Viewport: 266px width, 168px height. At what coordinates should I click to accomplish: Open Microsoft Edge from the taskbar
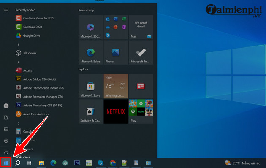pos(53,163)
